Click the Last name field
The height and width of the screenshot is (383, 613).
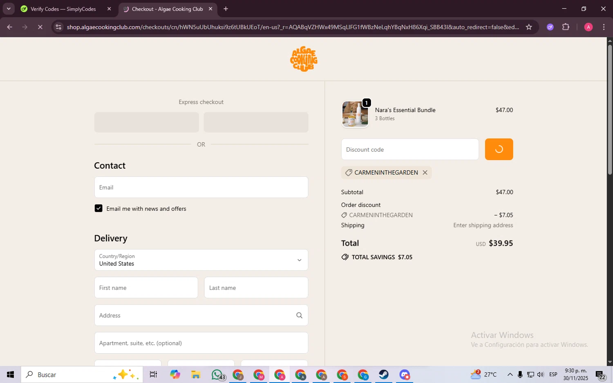point(256,287)
